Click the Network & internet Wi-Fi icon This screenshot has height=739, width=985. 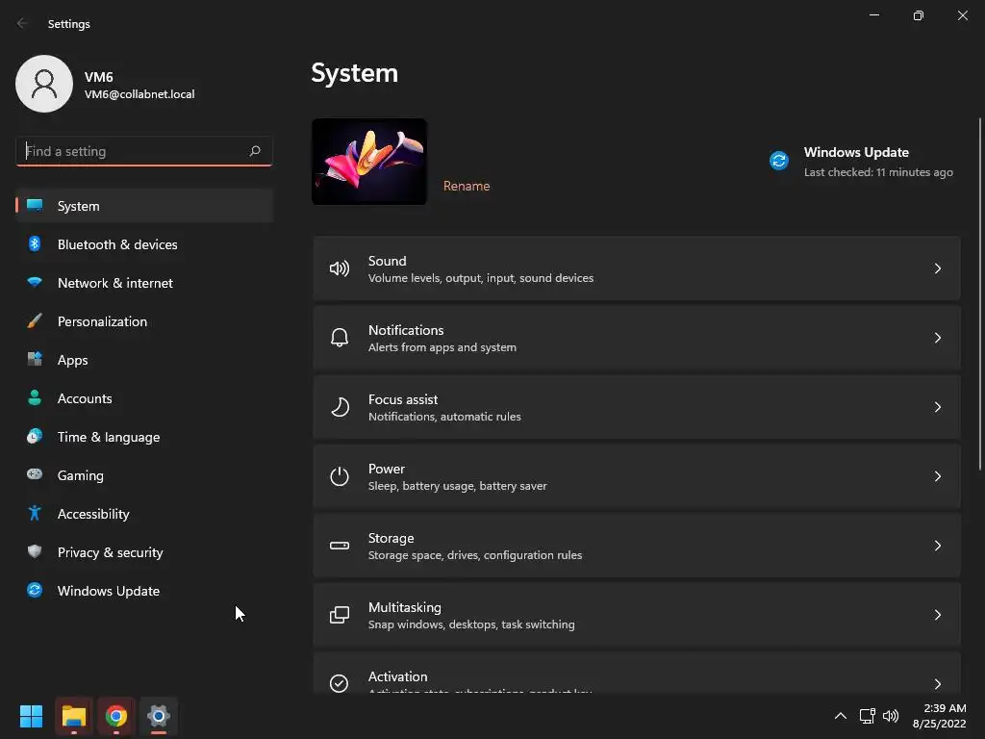35,283
